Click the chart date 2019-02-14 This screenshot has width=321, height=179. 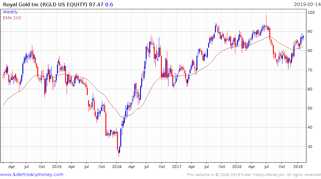pos(307,4)
